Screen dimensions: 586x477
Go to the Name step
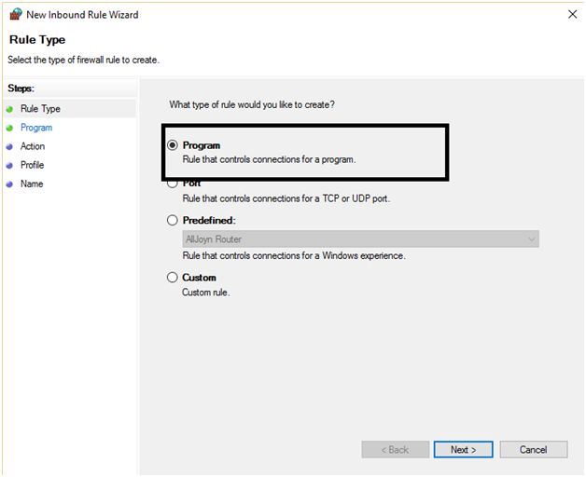click(x=32, y=184)
